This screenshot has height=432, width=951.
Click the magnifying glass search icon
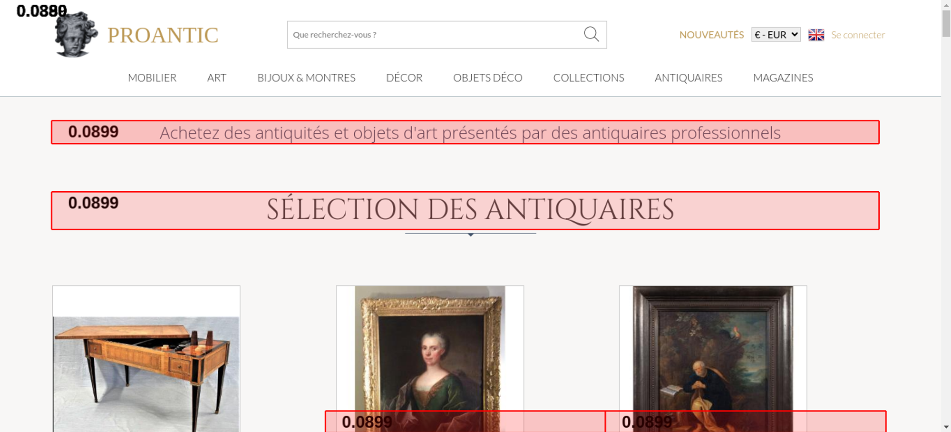[x=591, y=34]
